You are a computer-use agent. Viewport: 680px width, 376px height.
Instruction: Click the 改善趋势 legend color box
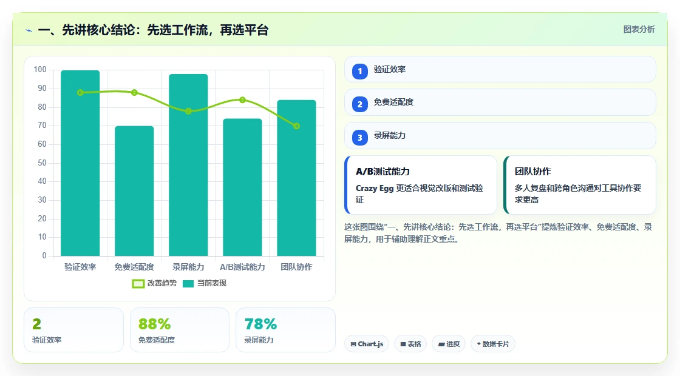138,284
